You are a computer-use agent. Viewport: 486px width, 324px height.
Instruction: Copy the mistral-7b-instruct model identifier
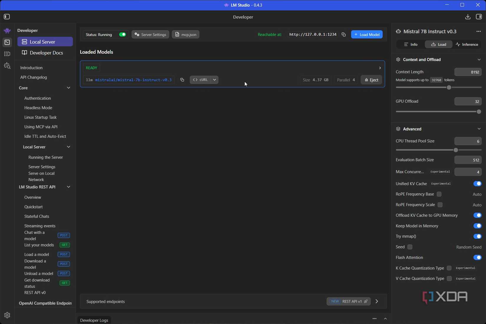182,80
